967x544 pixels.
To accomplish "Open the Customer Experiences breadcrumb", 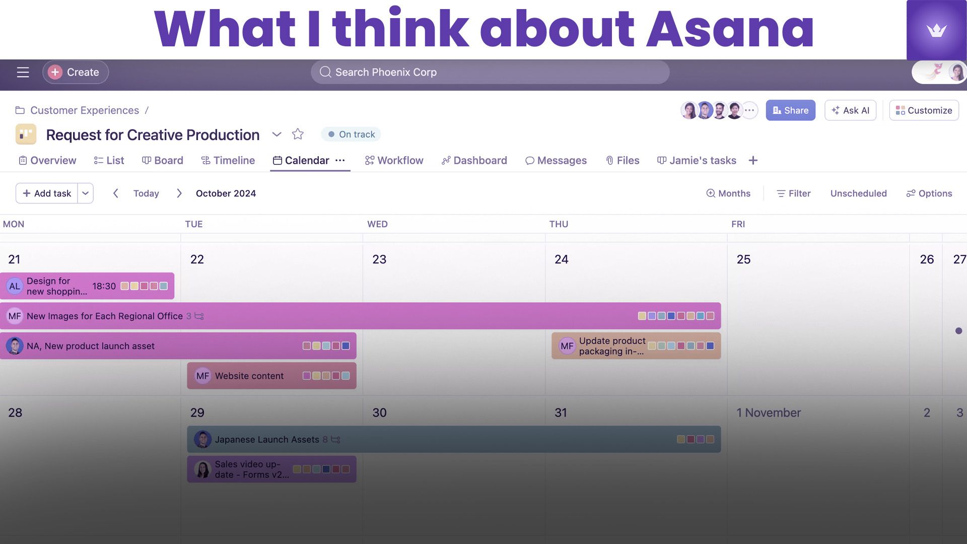I will (x=84, y=110).
